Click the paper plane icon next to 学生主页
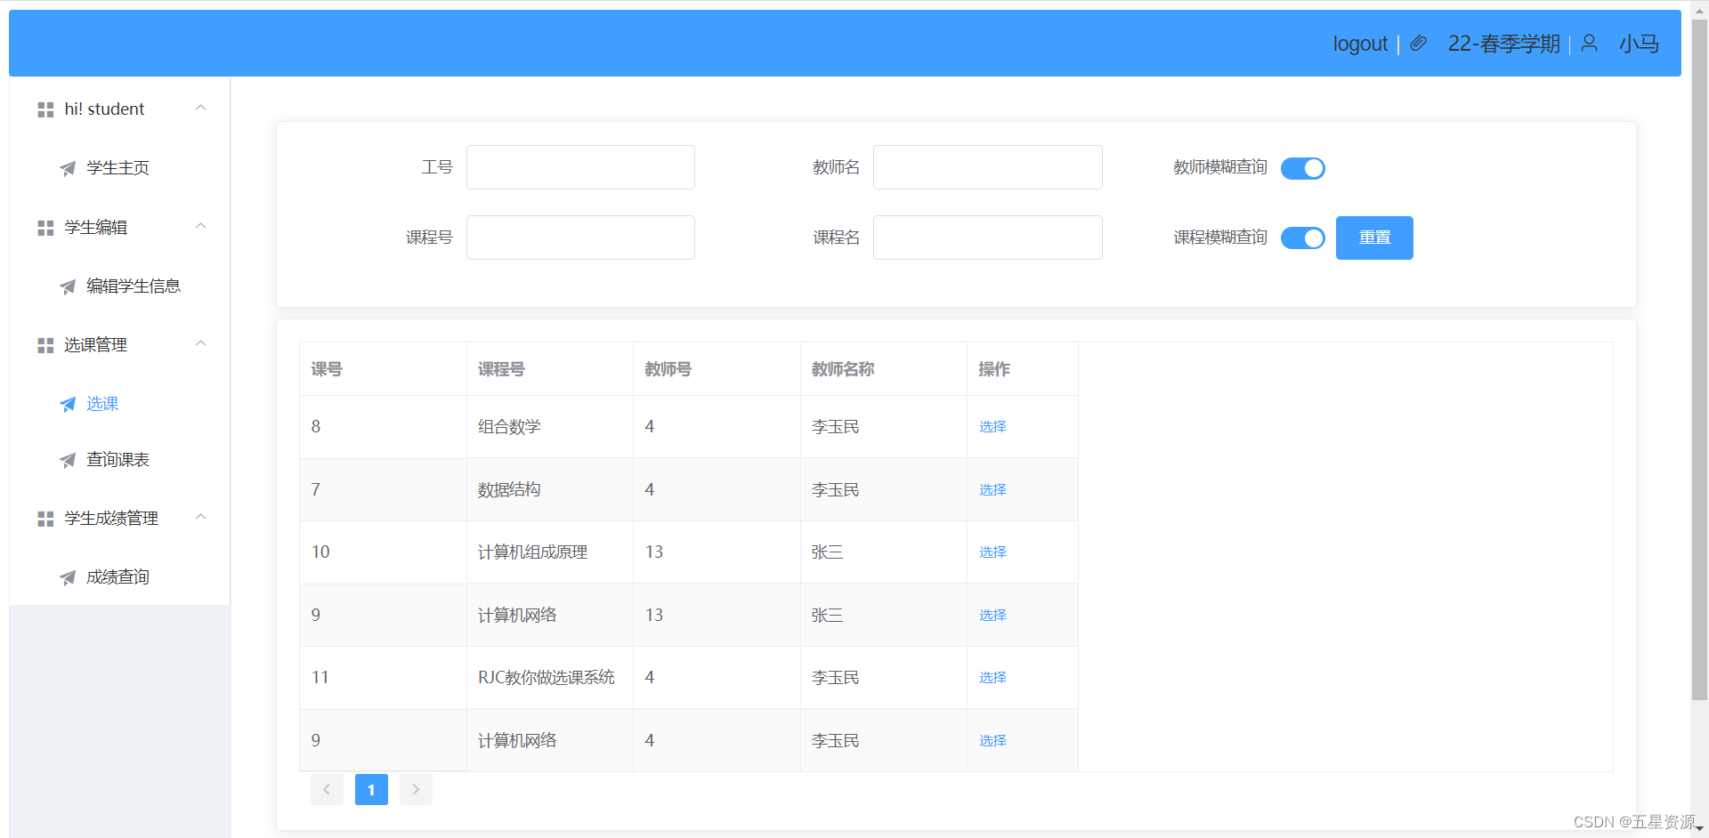 pyautogui.click(x=68, y=168)
